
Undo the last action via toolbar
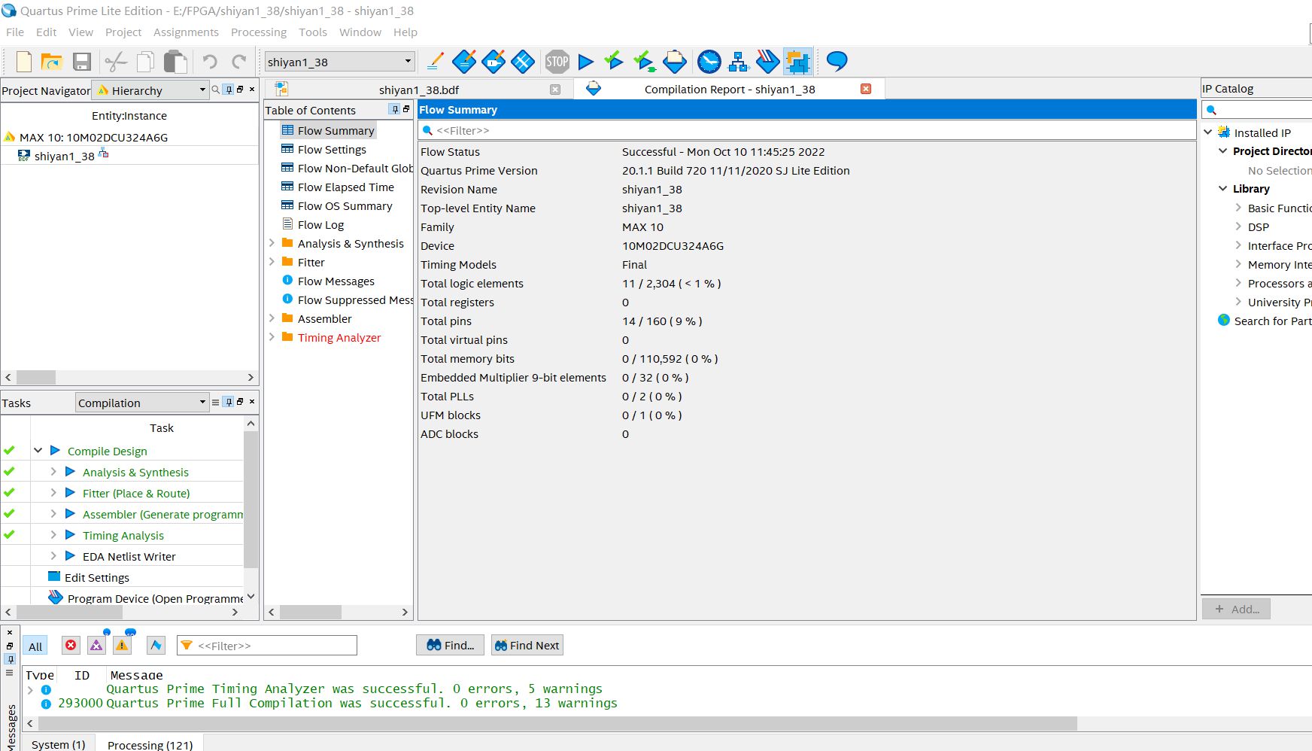(x=210, y=62)
